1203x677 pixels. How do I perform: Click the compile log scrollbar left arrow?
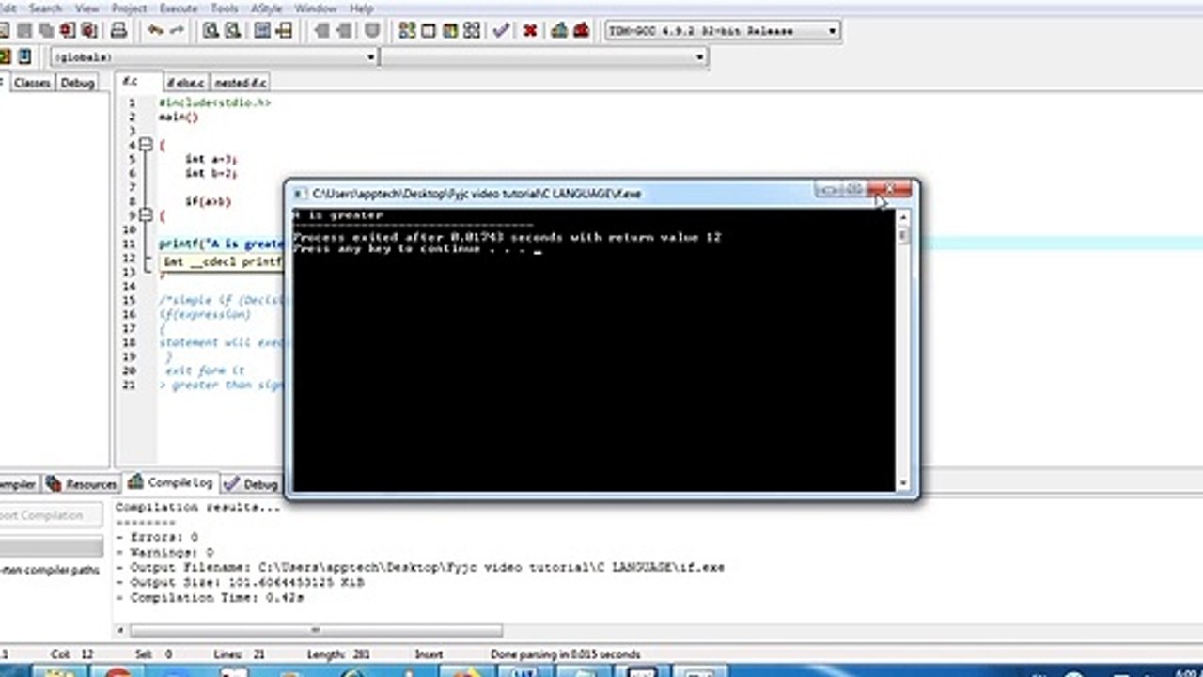point(119,631)
